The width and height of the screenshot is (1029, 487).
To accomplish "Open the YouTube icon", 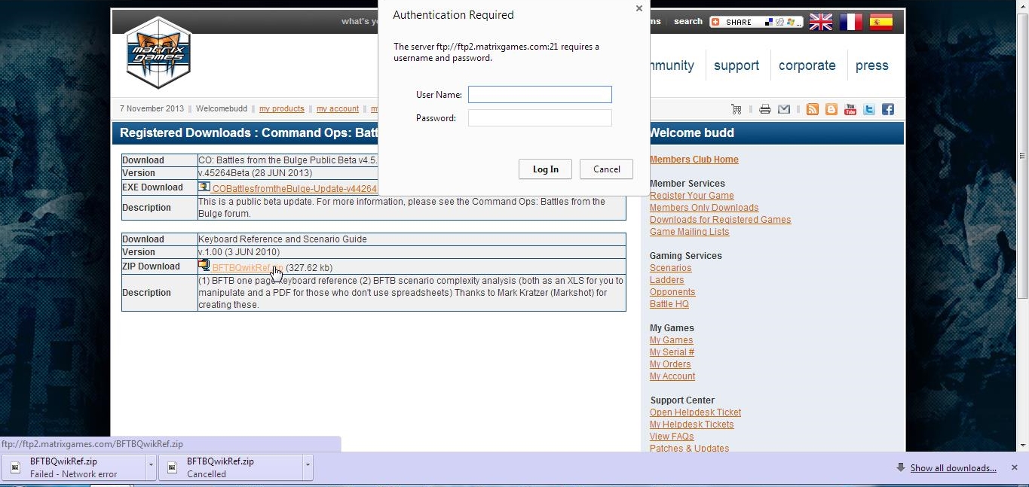I will 850,109.
